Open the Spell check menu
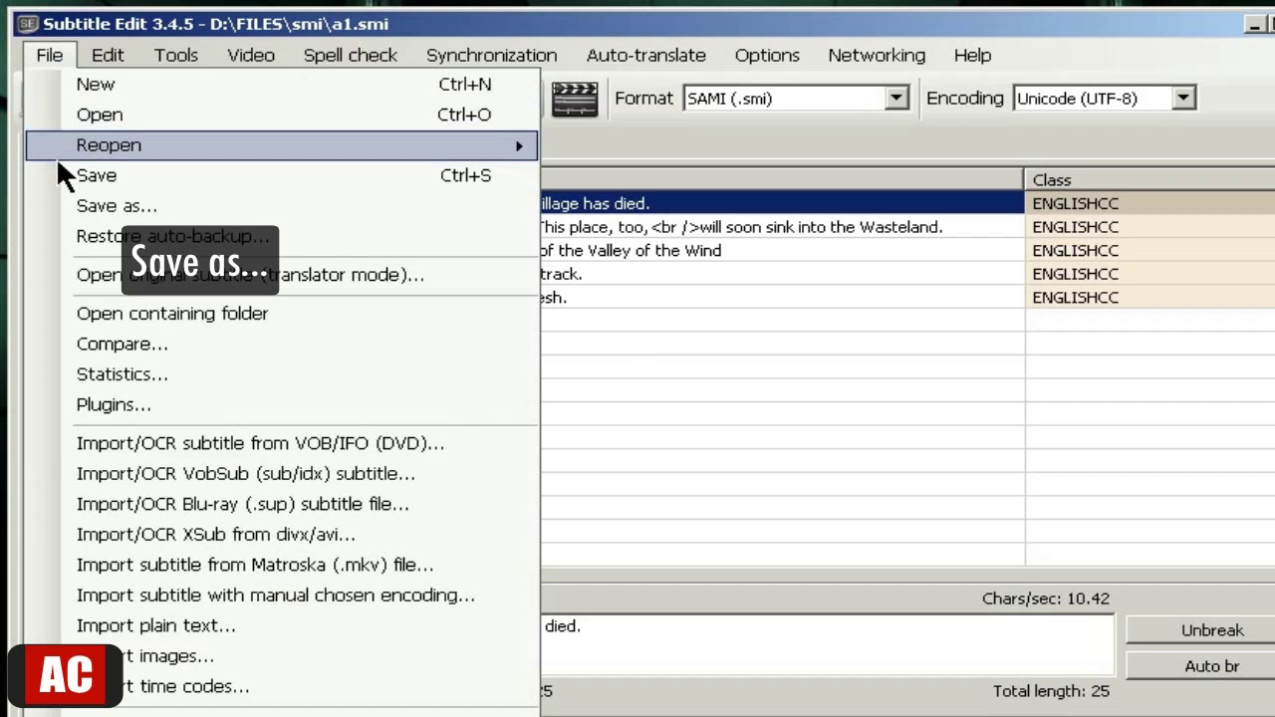This screenshot has width=1275, height=717. tap(351, 55)
